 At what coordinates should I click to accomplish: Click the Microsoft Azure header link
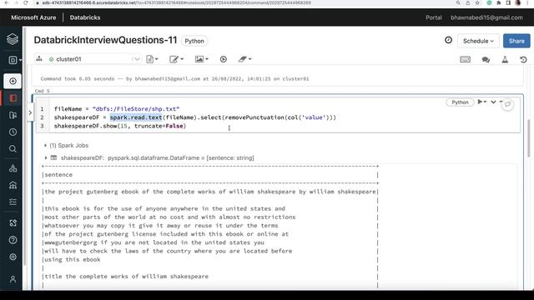33,17
